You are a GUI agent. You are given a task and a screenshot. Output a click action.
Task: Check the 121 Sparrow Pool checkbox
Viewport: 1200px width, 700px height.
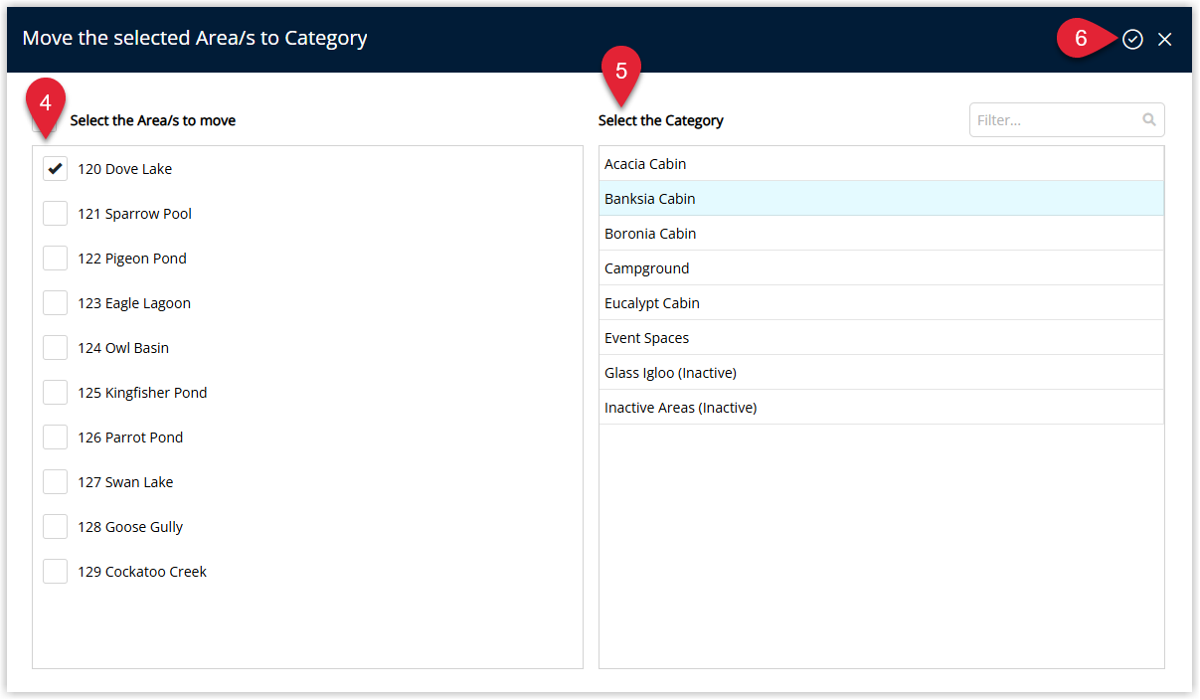(x=55, y=214)
